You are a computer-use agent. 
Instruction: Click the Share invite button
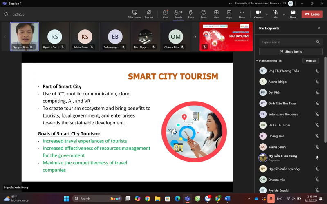tap(291, 51)
